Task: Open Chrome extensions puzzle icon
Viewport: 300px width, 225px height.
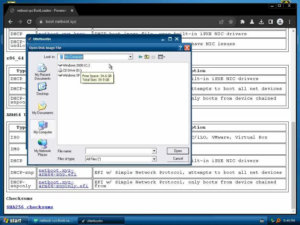Action: tap(242, 22)
